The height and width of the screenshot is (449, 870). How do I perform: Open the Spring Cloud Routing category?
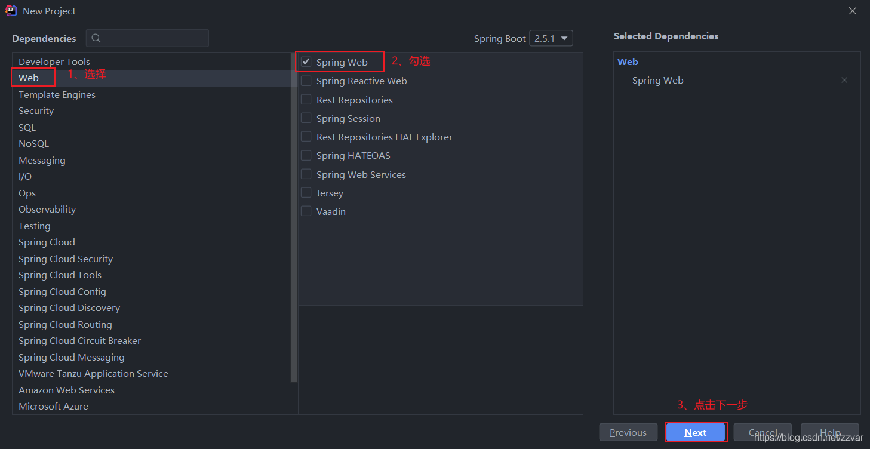point(151,324)
